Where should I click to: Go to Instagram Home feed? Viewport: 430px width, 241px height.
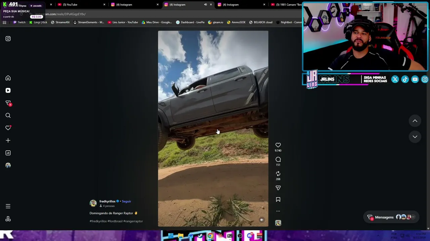(x=8, y=78)
